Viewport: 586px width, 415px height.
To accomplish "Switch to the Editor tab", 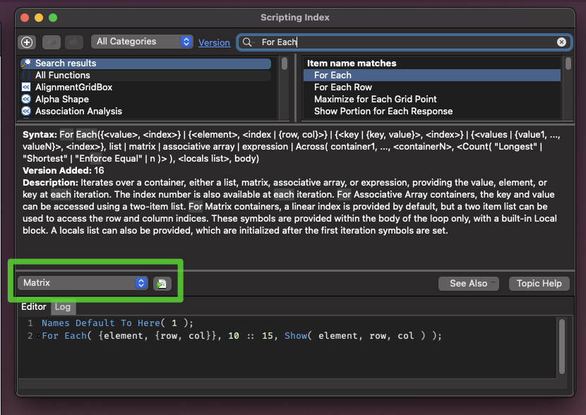I will point(34,307).
